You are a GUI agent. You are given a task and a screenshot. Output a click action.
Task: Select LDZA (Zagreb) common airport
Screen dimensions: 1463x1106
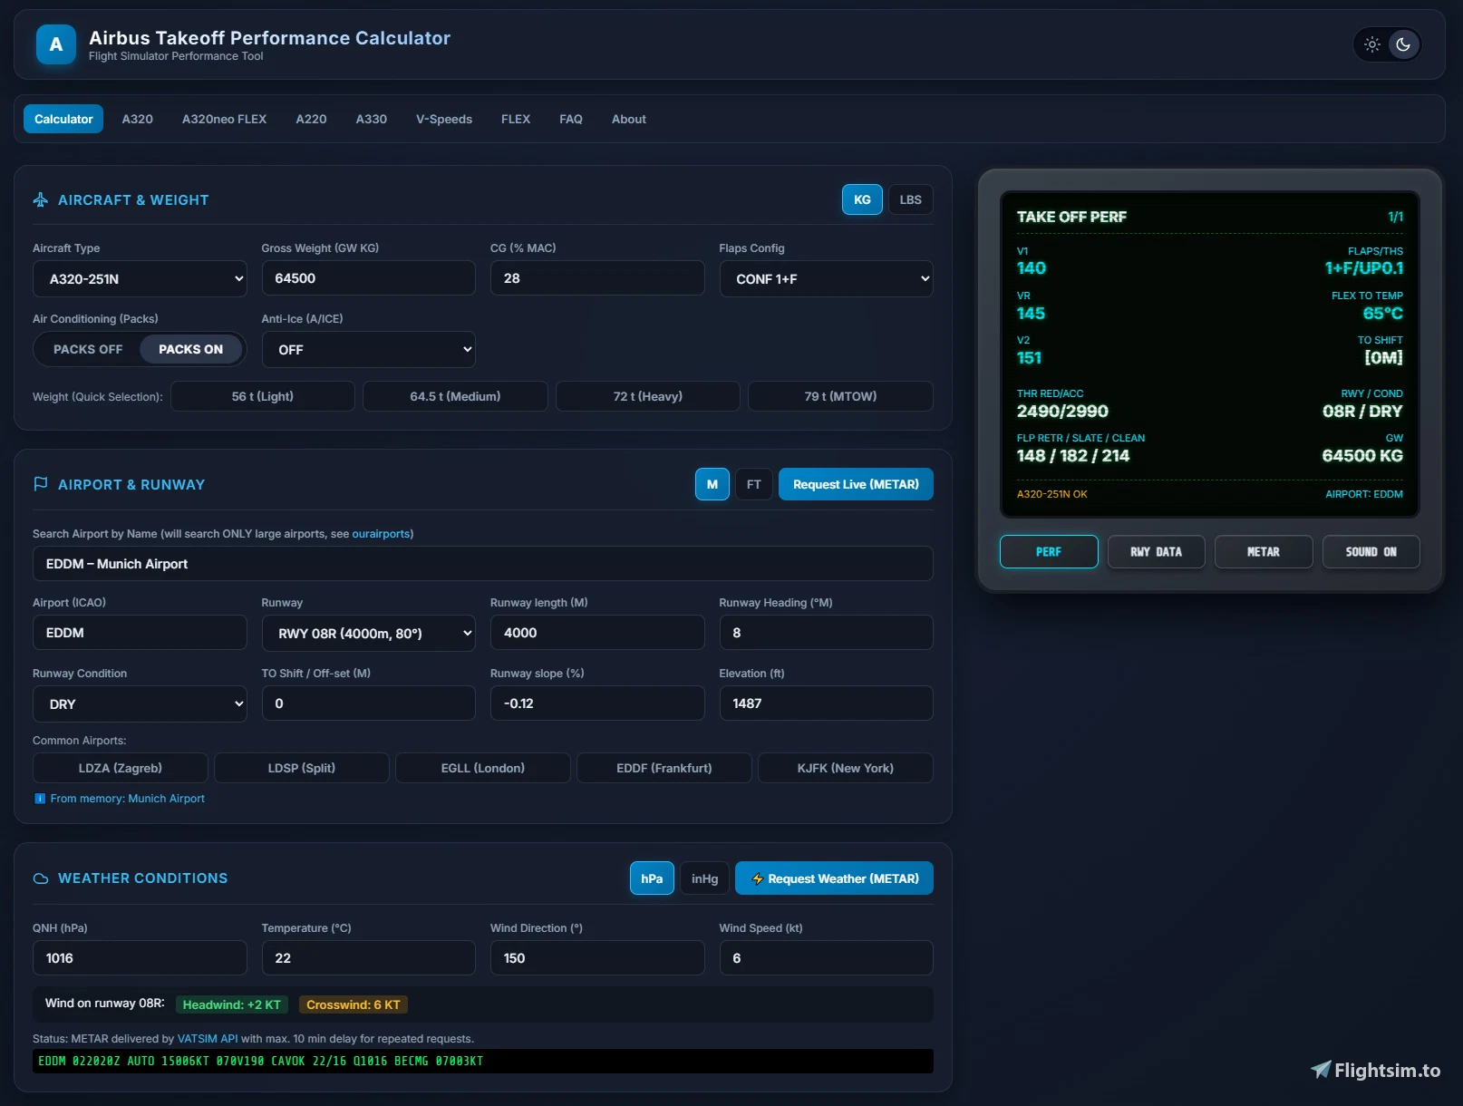[x=121, y=768]
